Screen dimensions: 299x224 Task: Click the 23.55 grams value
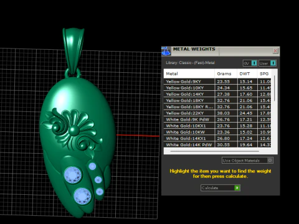[x=224, y=82]
